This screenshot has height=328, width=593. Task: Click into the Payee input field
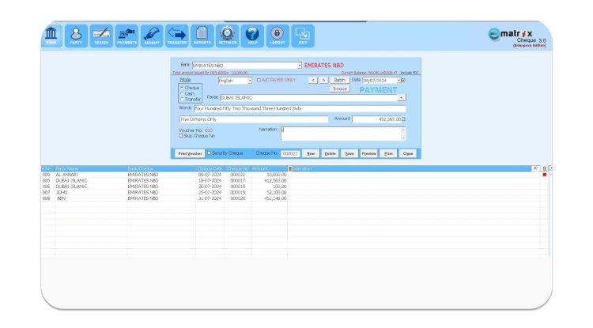point(308,97)
